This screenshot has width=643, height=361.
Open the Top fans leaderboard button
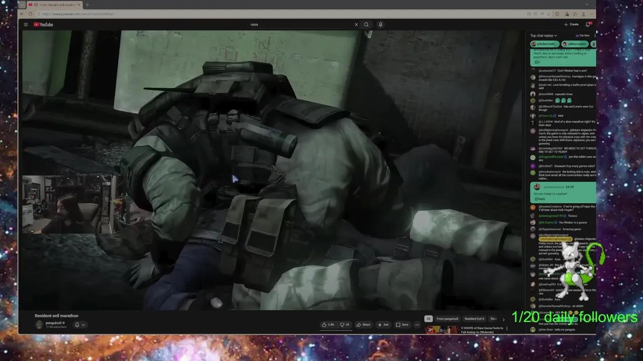(x=583, y=36)
